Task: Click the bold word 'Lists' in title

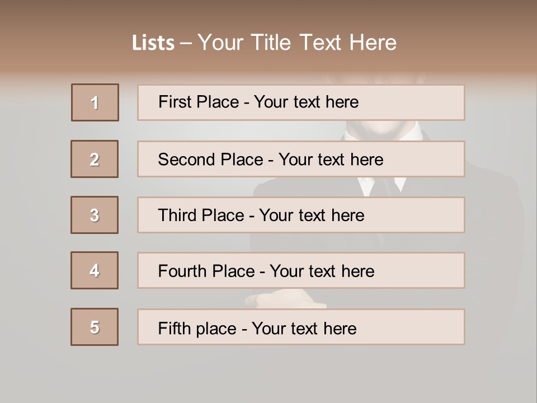Action: (x=153, y=43)
